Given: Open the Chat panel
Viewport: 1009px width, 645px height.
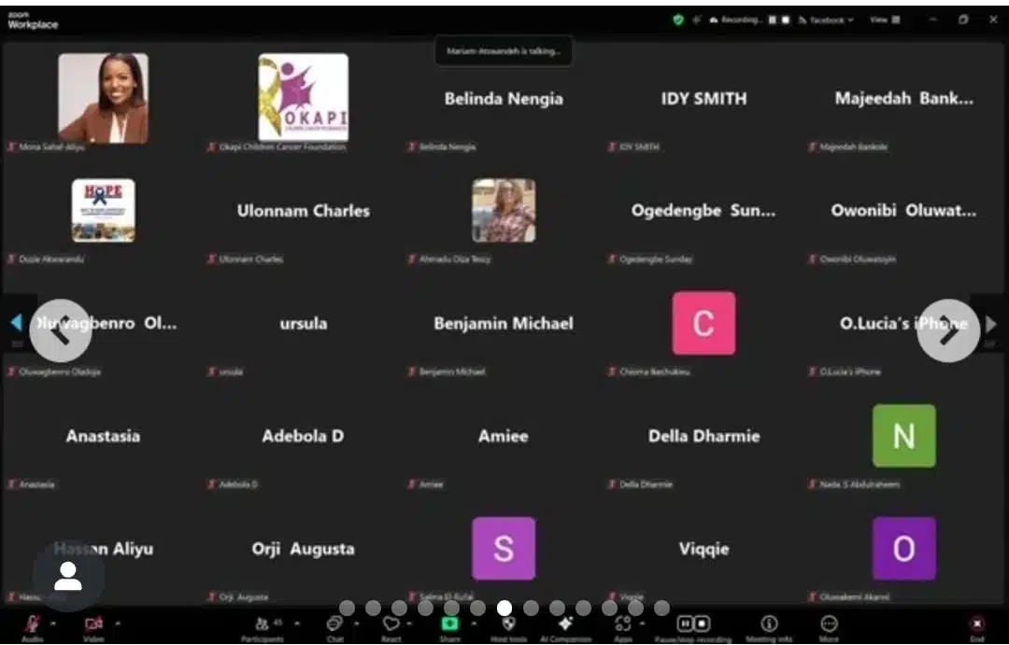Looking at the screenshot, I should pos(334,624).
